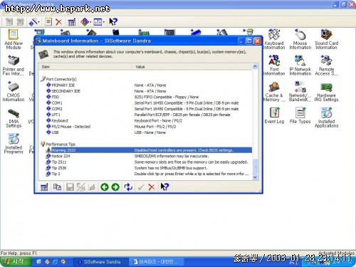Screen dimensions: 356x267
Task: Select the Notice 224 row
Action: (x=145, y=156)
